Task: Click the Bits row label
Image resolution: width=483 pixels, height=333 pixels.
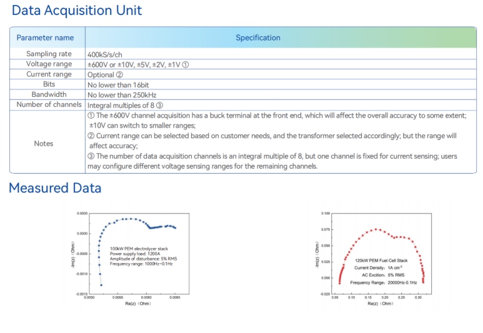Action: [x=49, y=84]
